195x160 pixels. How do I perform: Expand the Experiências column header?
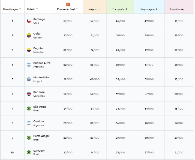tap(178, 9)
